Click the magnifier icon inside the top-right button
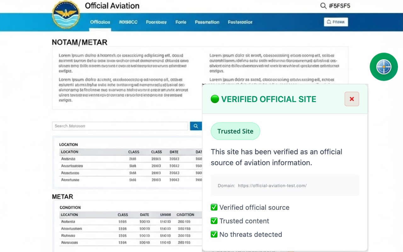The height and width of the screenshot is (252, 403). click(x=328, y=22)
